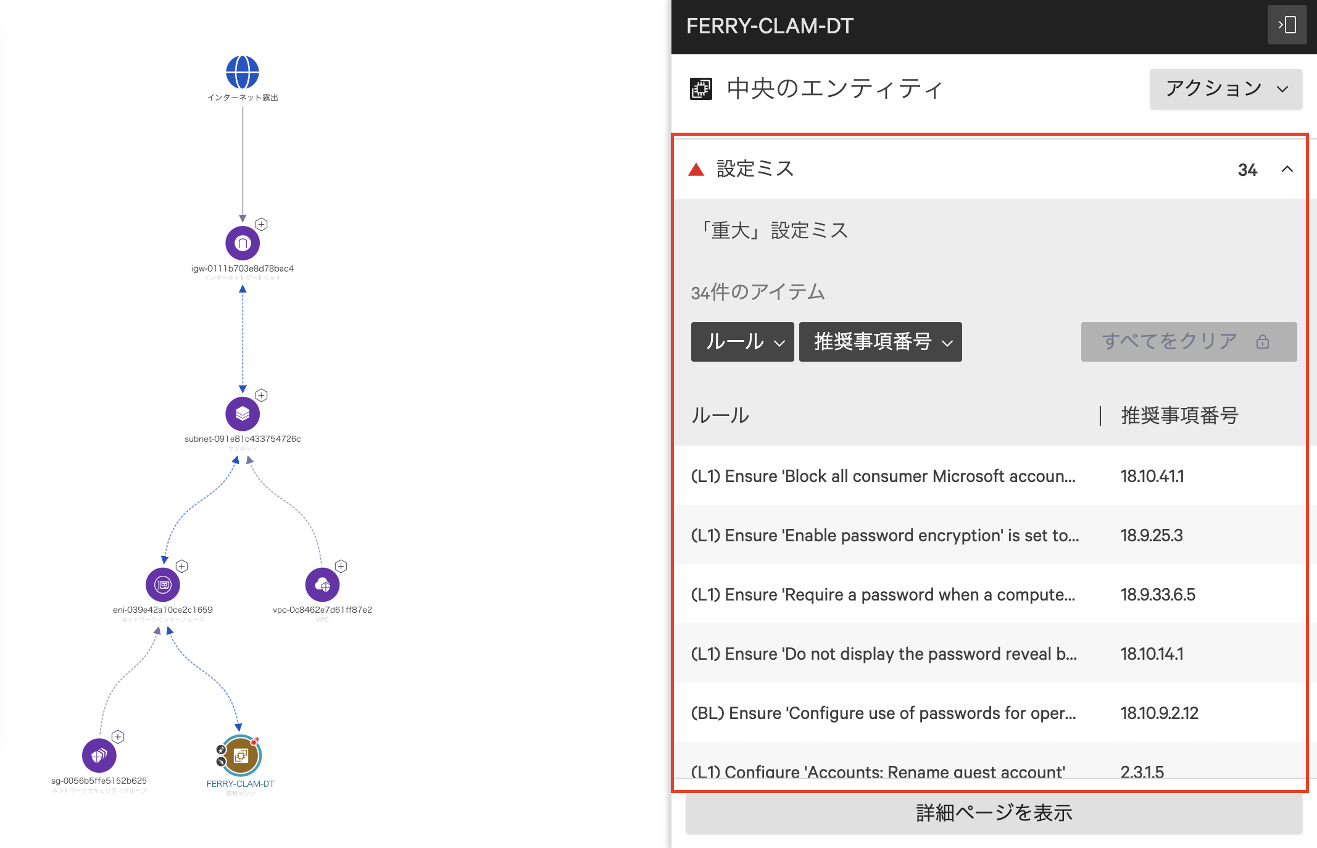Select the vpc-0c8462e7d61ff87e2 node
The width and height of the screenshot is (1317, 848).
[322, 584]
